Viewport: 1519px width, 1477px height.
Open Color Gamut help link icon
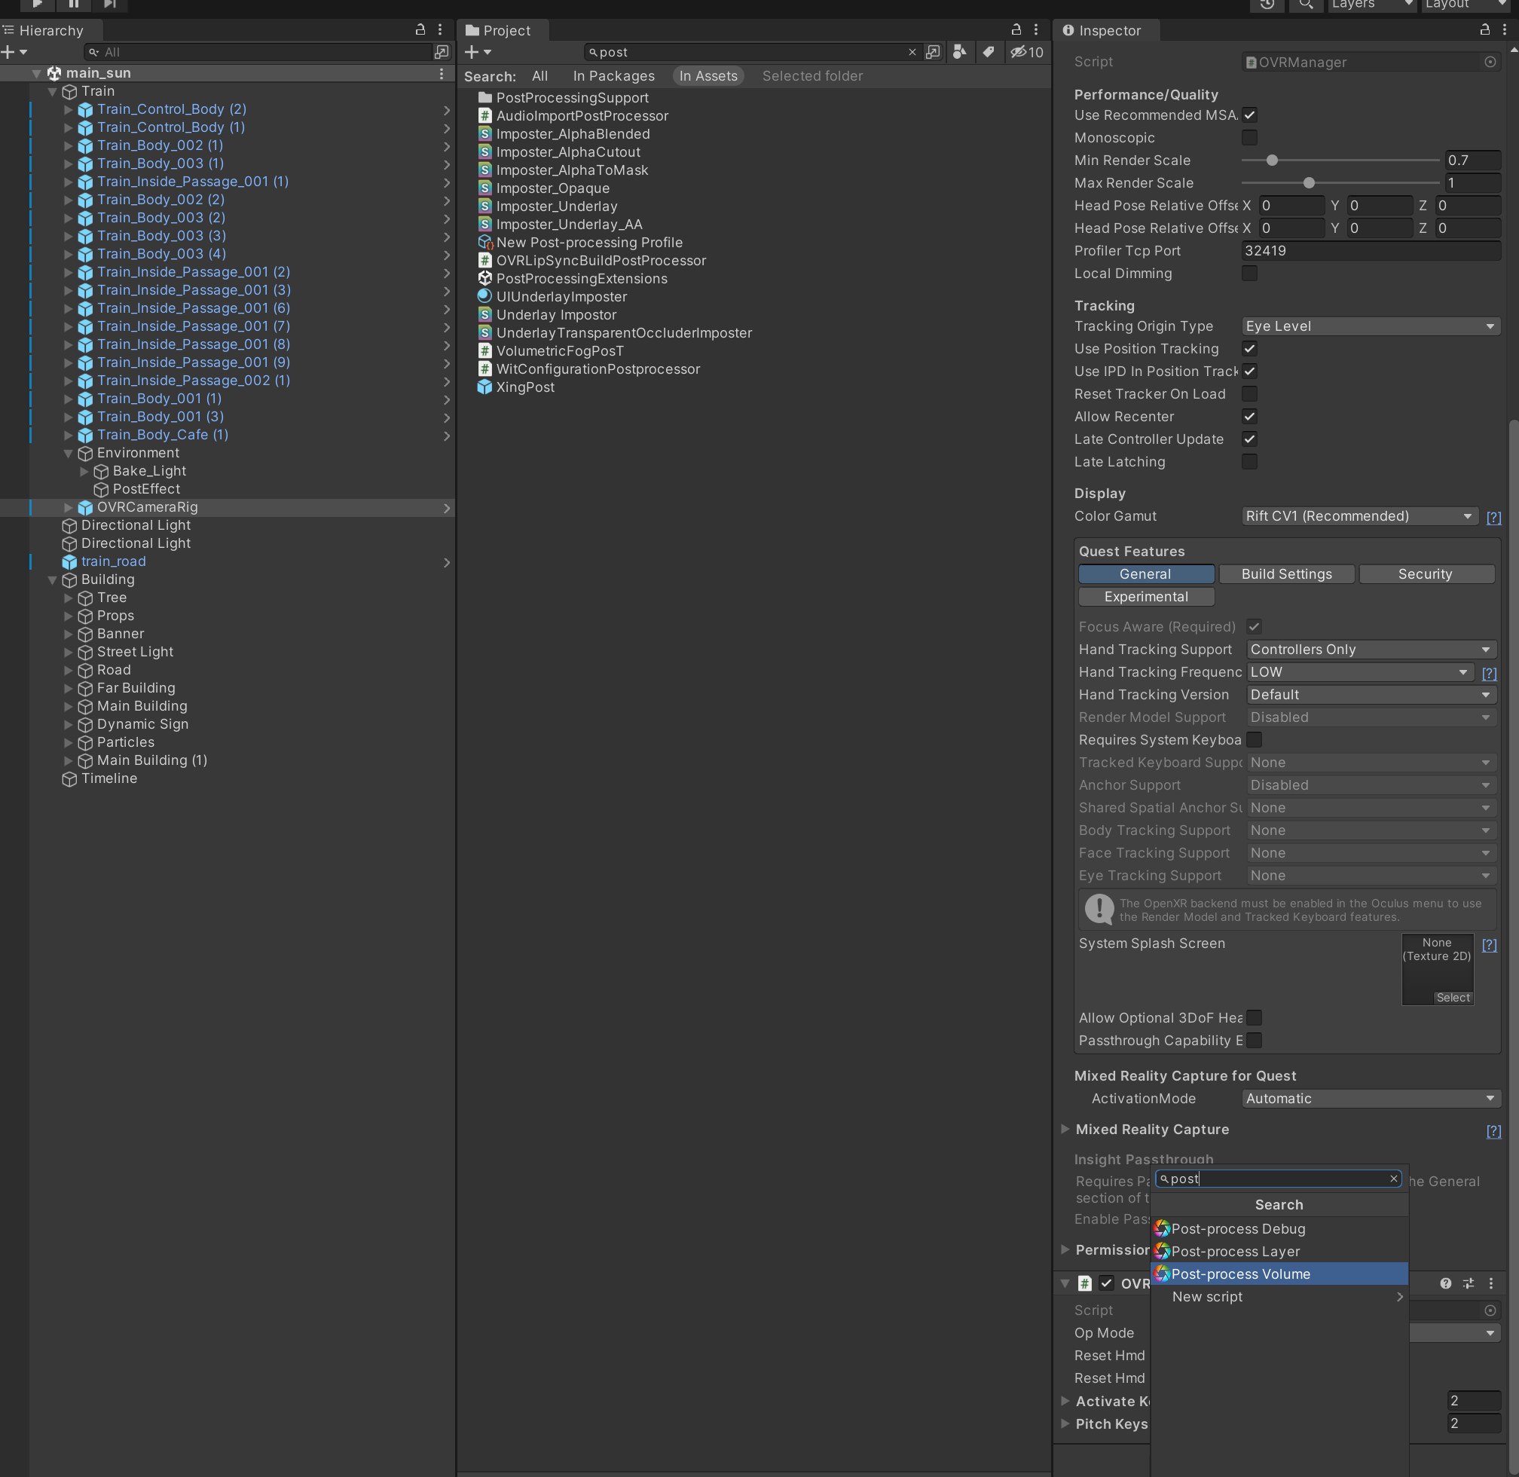point(1493,518)
